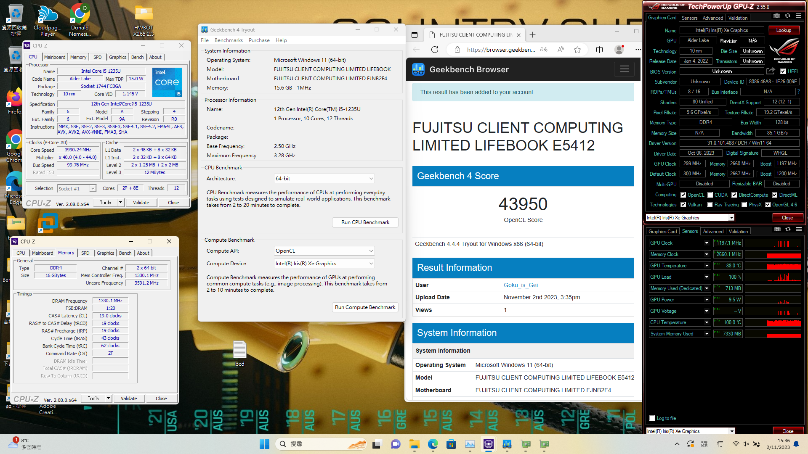
Task: Open HWBOT X265 folder on desktop
Action: tap(144, 21)
